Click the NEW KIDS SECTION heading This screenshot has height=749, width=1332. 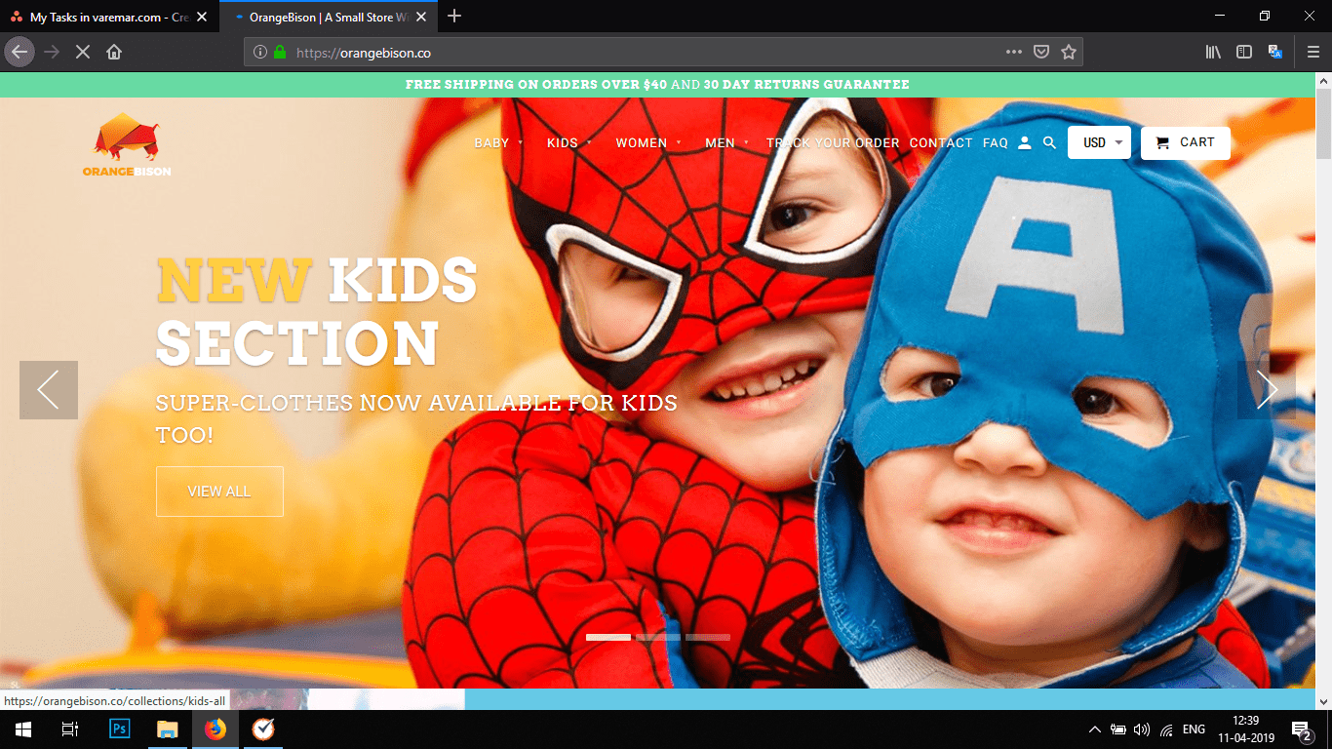tap(317, 311)
